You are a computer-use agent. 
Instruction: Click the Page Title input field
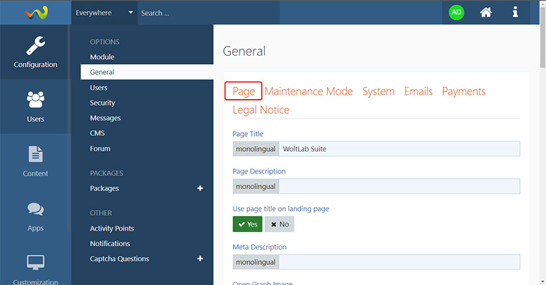pos(399,149)
